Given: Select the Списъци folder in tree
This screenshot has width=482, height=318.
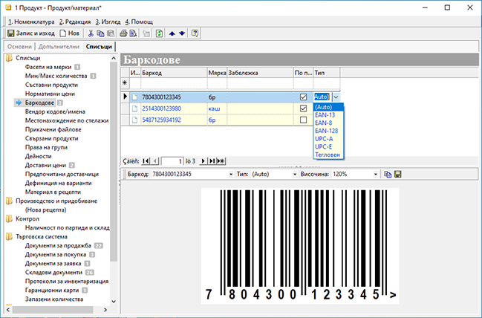Looking at the screenshot, I should click(27, 58).
